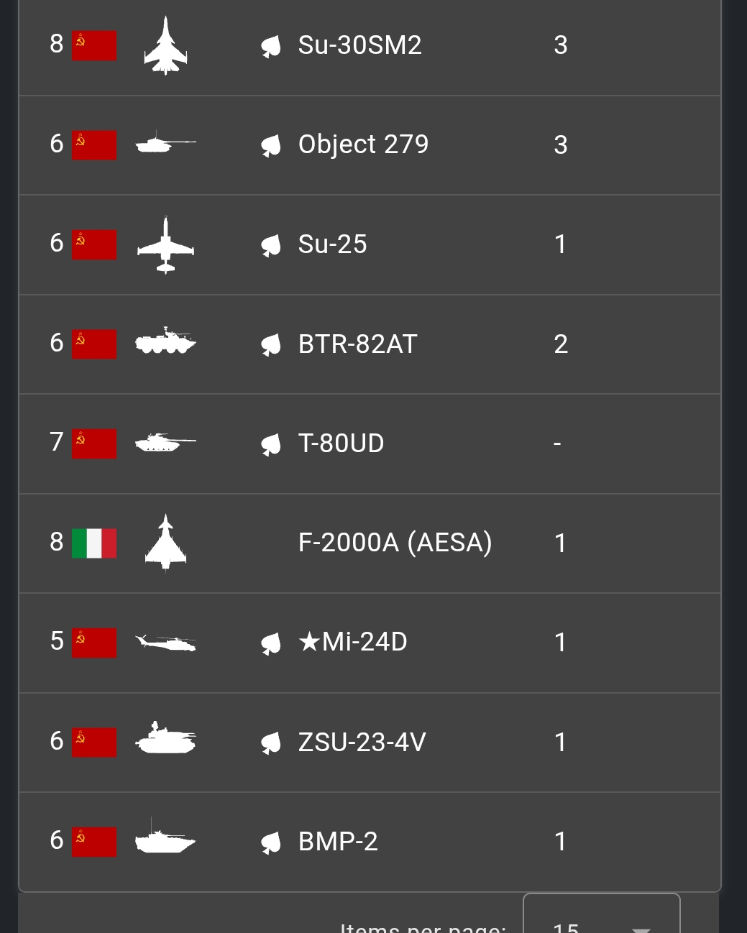Click the Italian flag in F-2000A row
Viewport: 747px width, 933px height.
[94, 543]
